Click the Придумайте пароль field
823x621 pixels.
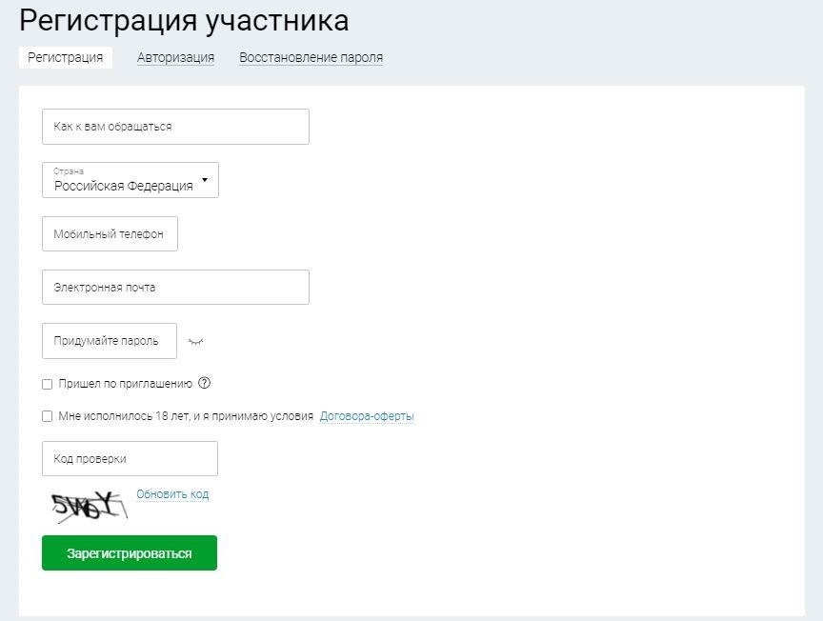110,341
